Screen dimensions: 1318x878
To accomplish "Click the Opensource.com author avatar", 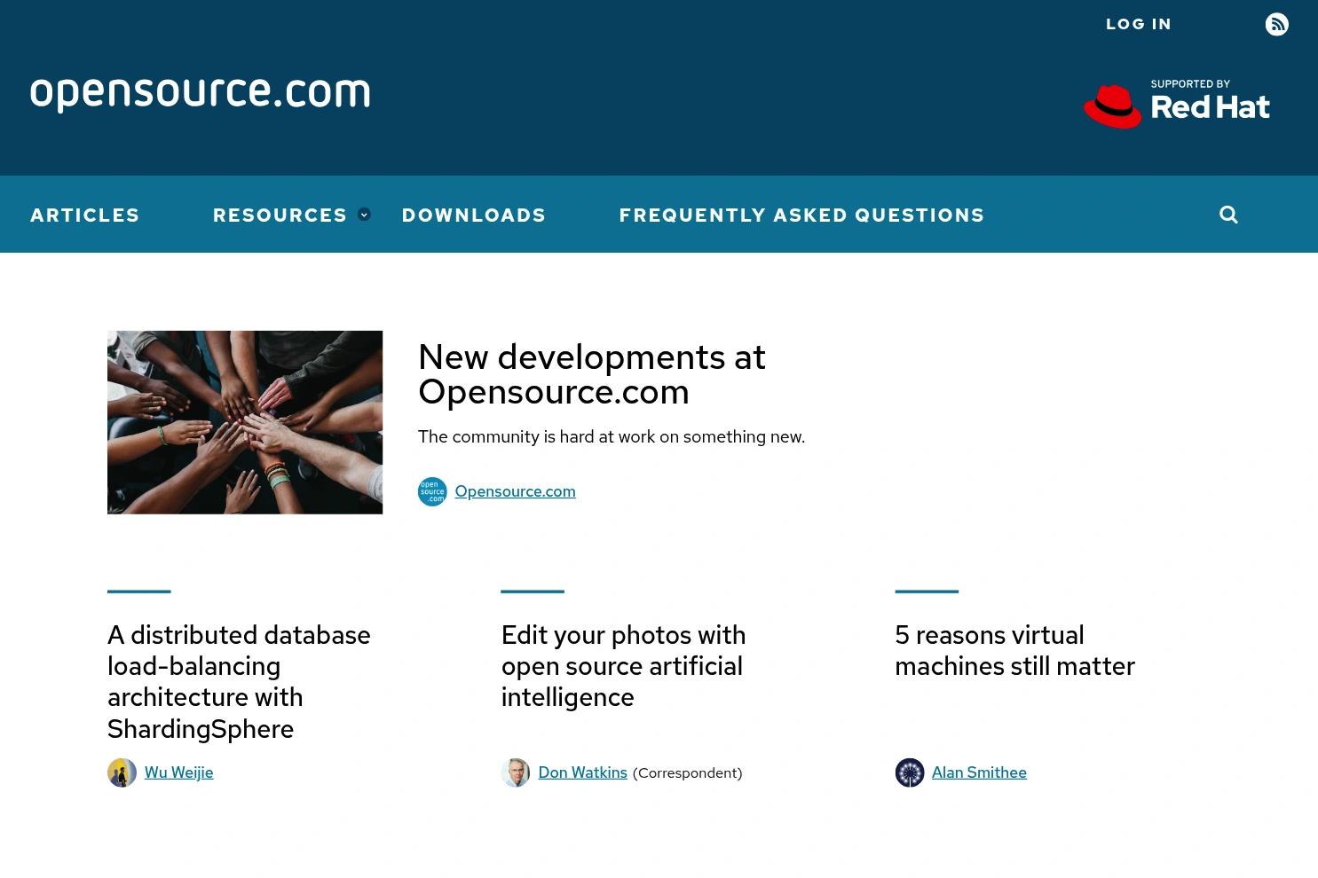I will coord(432,491).
